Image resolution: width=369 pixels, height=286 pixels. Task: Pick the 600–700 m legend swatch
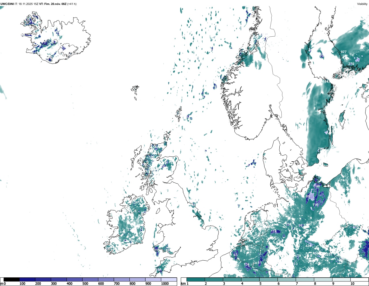(106, 279)
